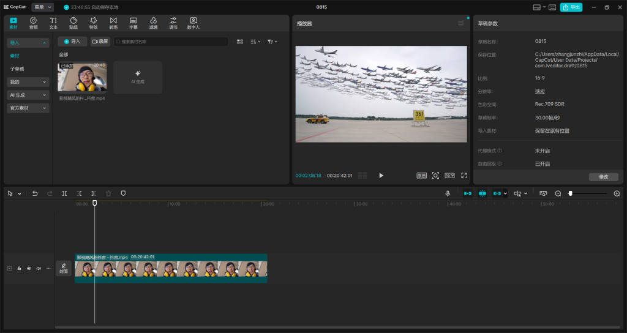Click the timeline zoom slider handle
This screenshot has height=333, width=627.
tap(570, 193)
